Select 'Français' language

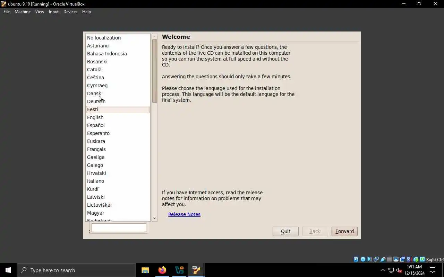118,149
